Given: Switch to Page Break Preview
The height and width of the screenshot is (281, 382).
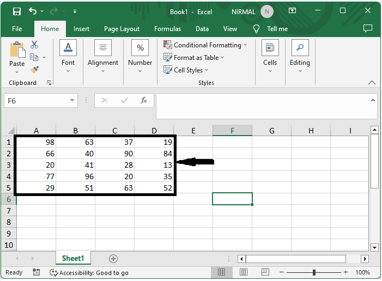Looking at the screenshot, I should (265, 272).
